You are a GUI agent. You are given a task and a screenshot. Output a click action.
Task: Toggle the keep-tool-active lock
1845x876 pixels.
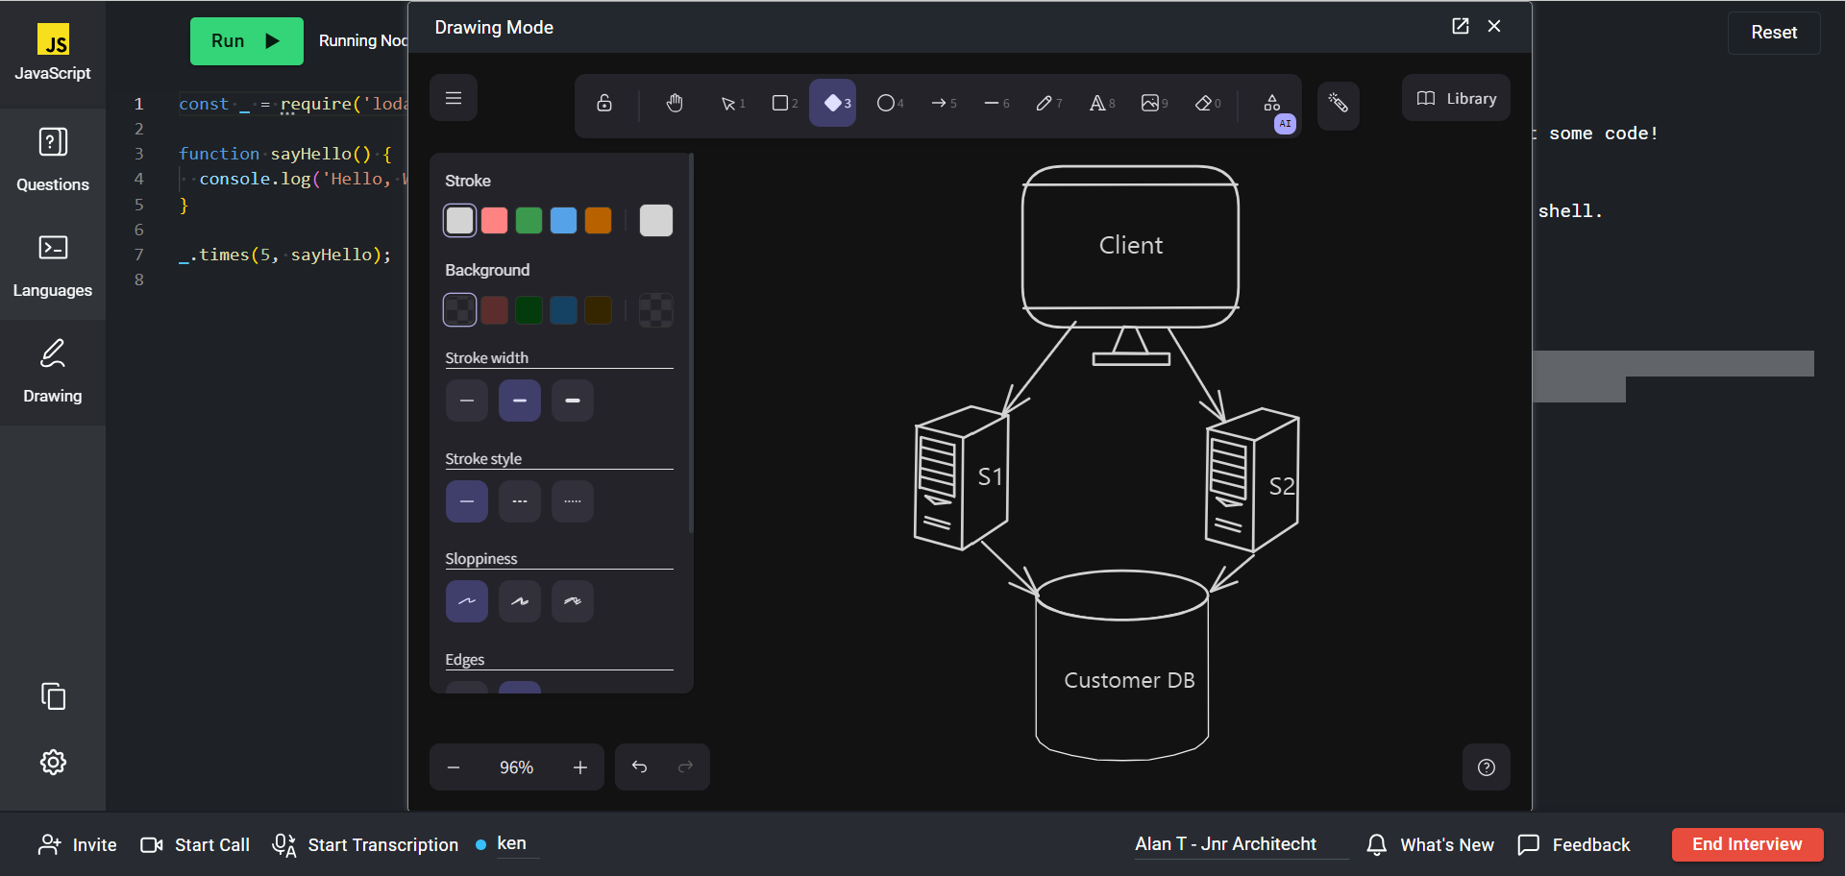[x=604, y=103]
